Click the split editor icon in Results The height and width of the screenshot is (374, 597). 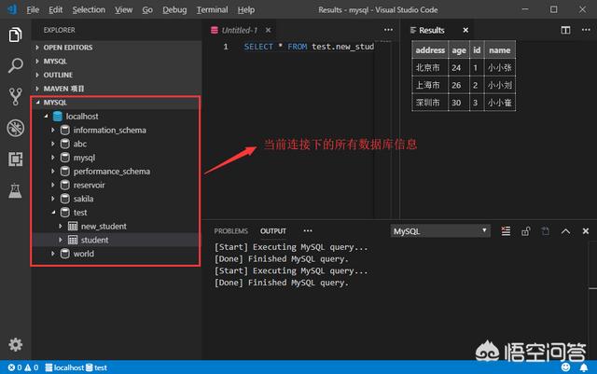pos(565,30)
